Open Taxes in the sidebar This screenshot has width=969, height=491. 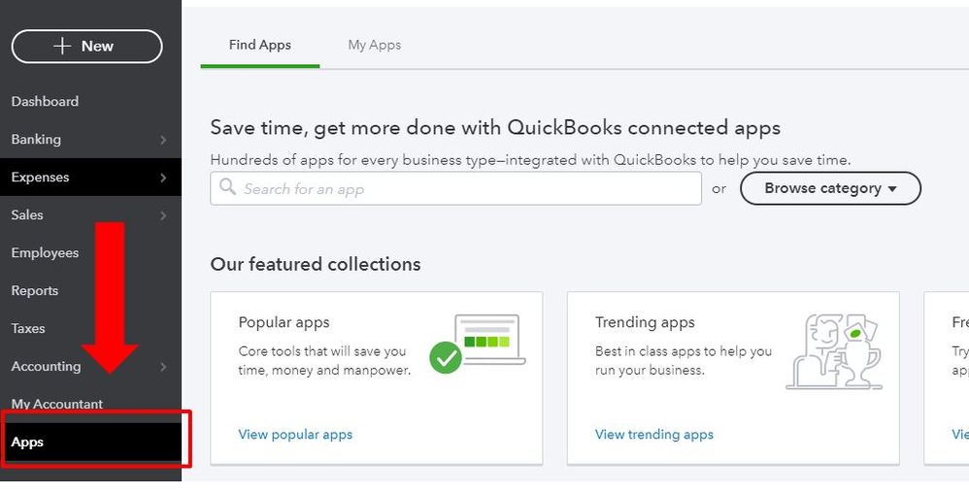coord(28,329)
